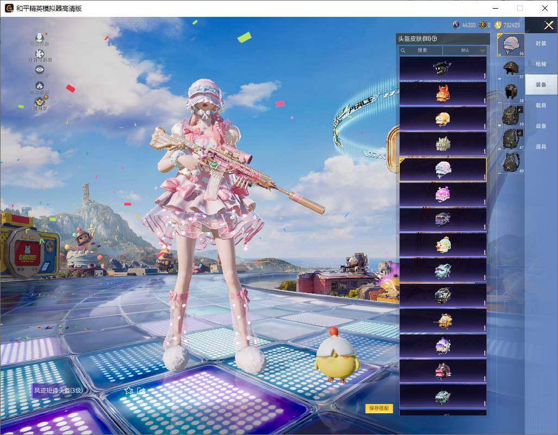Viewport: 558px width, 435px height.
Task: Click the silver coin currency icon showing 44300
Action: (456, 25)
